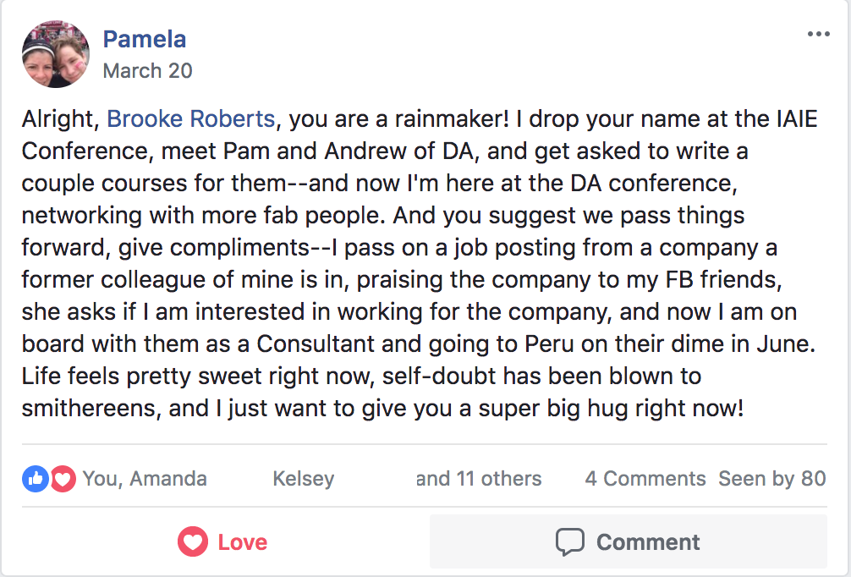Show the 'and 11 others' reactors
This screenshot has width=851, height=577.
pyautogui.click(x=478, y=479)
